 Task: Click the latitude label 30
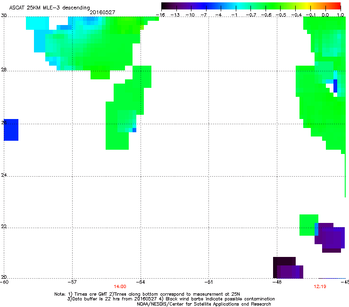click(x=4, y=16)
